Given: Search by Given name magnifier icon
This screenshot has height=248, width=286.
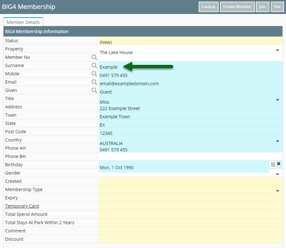Looking at the screenshot, I should click(94, 90).
